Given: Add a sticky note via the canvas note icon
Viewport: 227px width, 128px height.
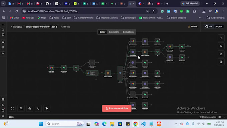Looking at the screenshot, I should pyautogui.click(x=221, y=54).
